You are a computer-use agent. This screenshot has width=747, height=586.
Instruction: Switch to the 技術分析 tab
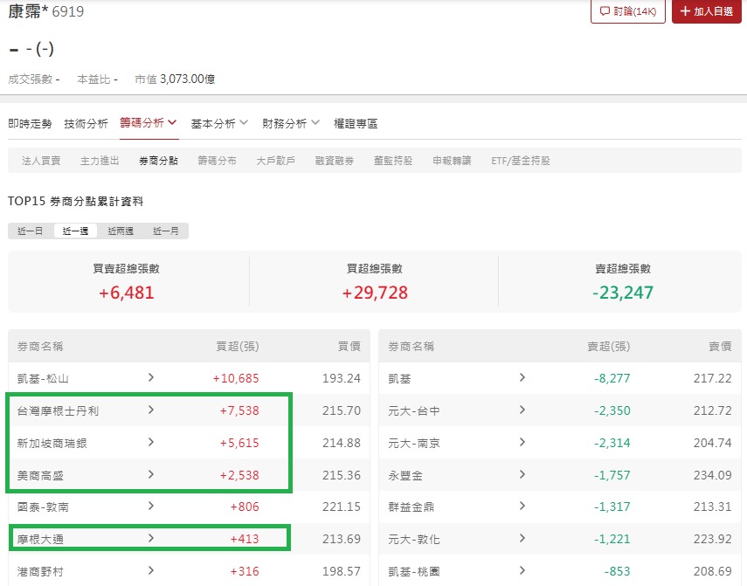tap(86, 123)
